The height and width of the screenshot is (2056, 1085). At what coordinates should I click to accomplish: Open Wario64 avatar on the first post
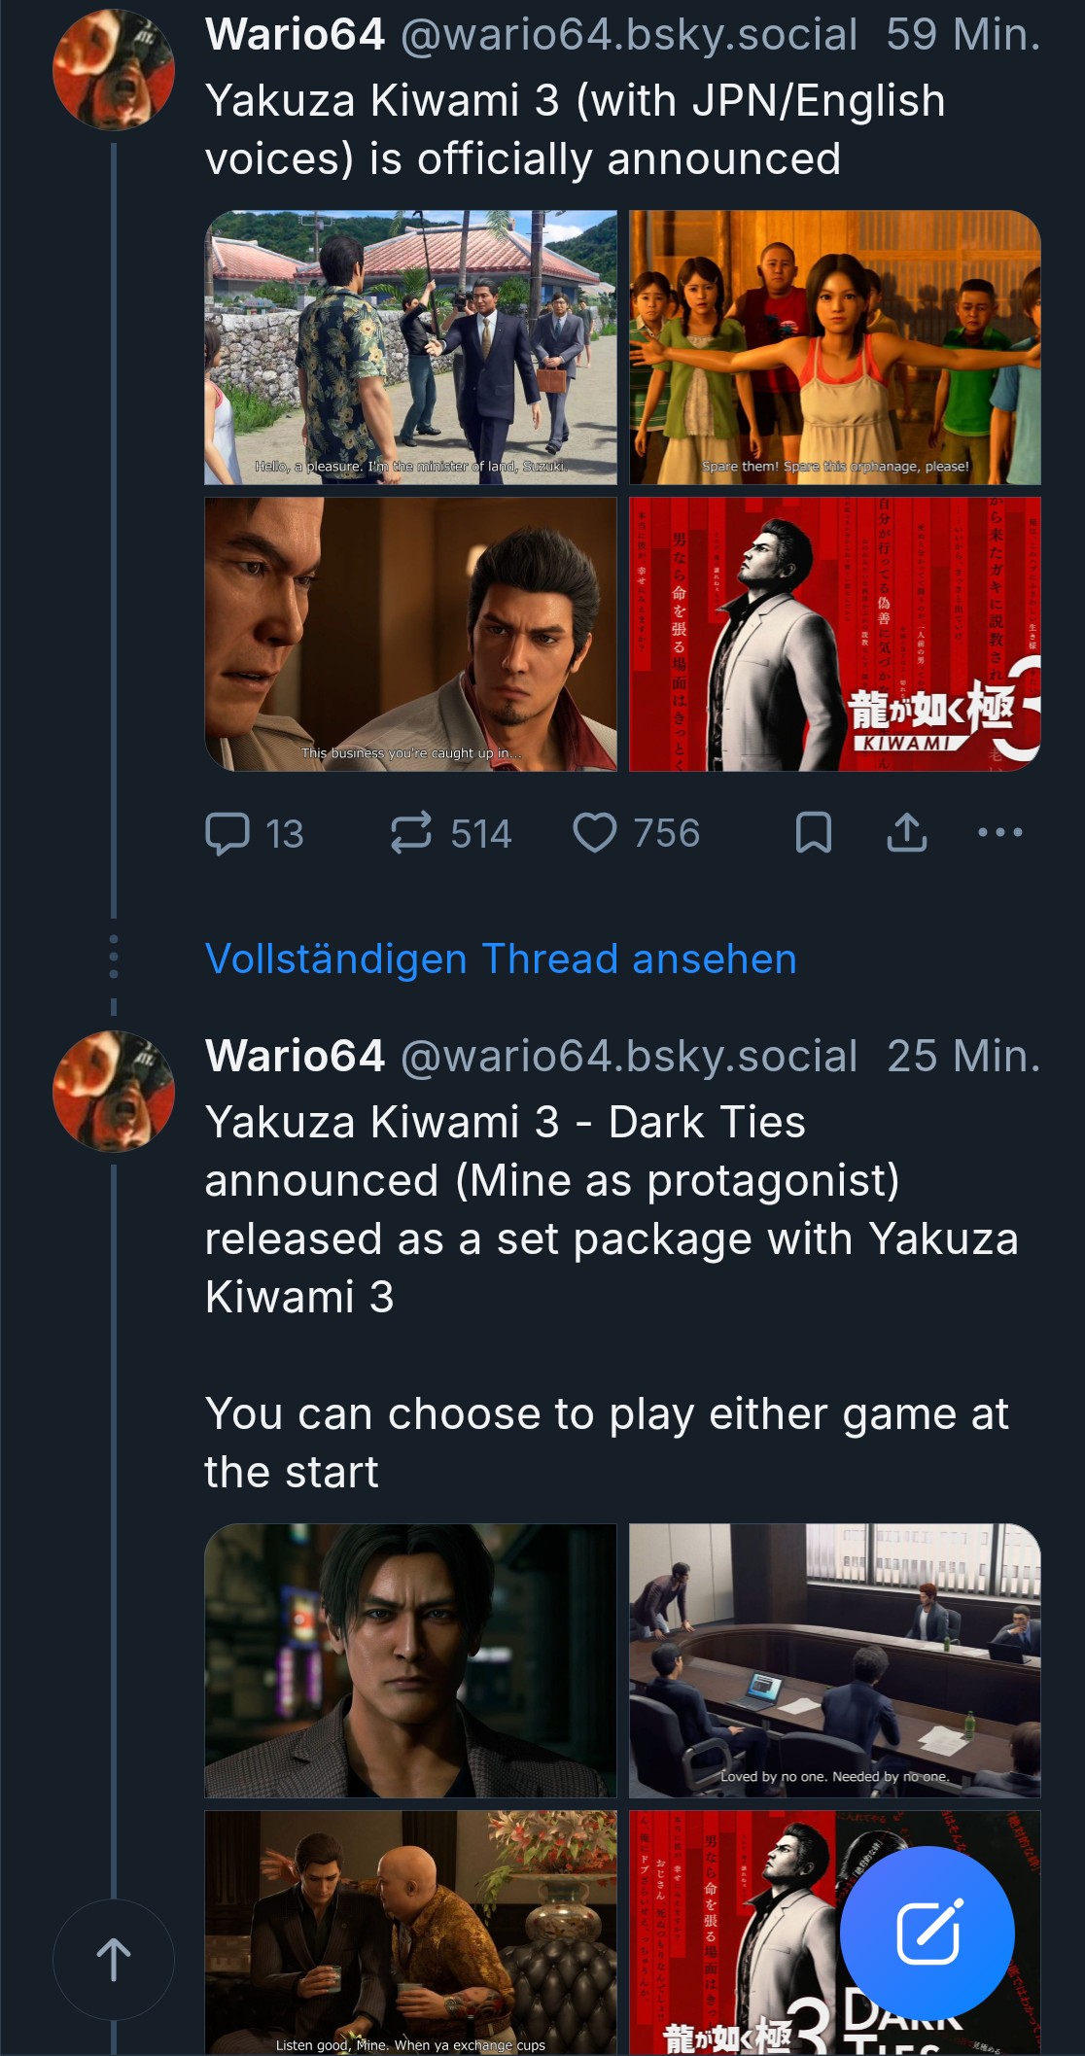click(114, 69)
